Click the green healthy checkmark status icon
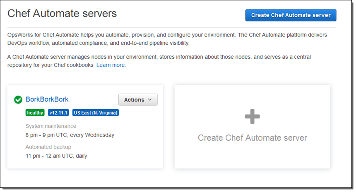This screenshot has height=192, width=356. [18, 100]
